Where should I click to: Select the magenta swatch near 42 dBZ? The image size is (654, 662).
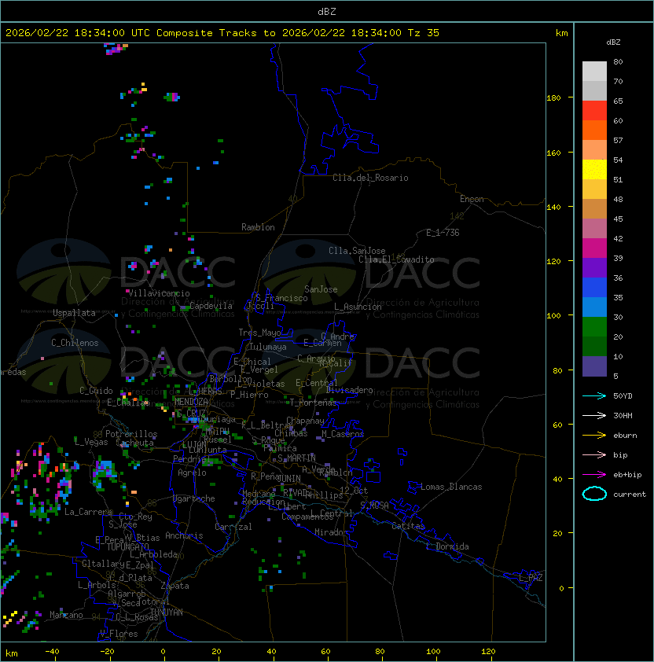coord(594,248)
